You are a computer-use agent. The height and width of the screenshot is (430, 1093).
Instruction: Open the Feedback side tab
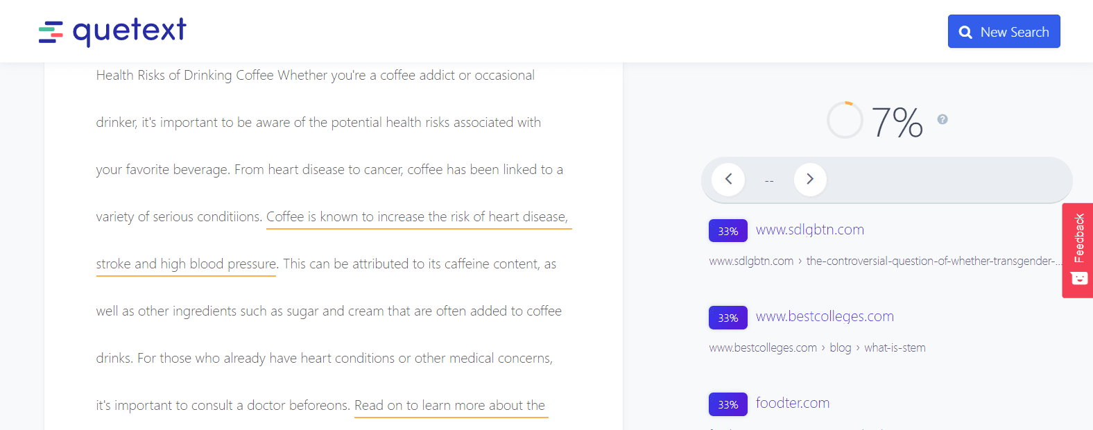[1078, 238]
